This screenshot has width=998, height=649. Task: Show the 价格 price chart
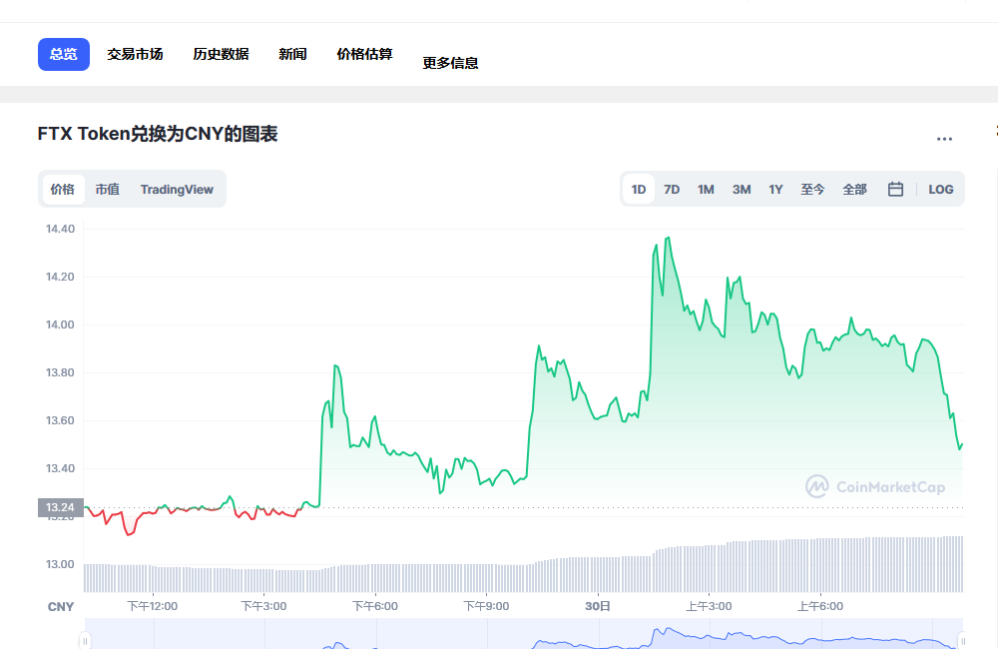point(63,189)
